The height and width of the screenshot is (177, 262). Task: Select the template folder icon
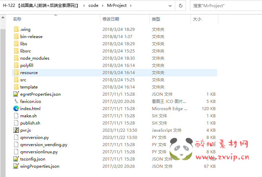tap(16, 87)
